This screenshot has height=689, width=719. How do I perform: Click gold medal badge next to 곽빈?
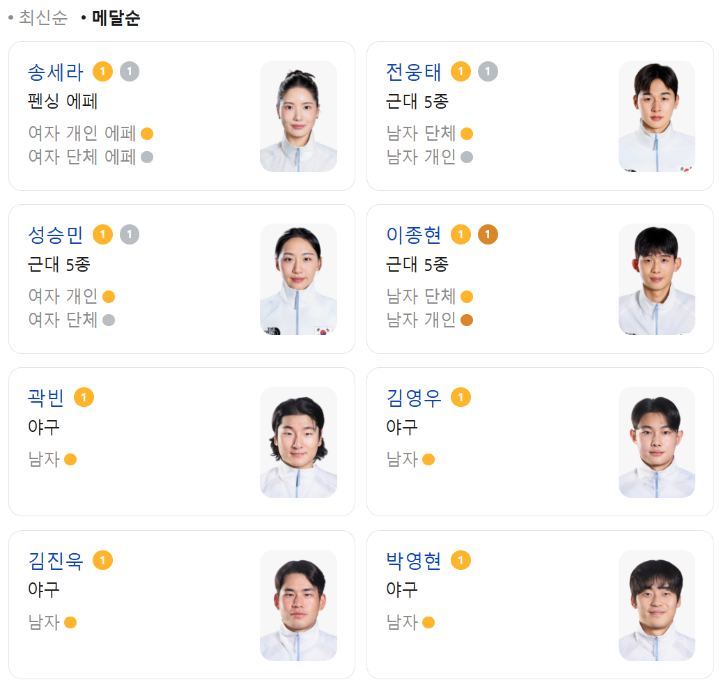pyautogui.click(x=84, y=398)
